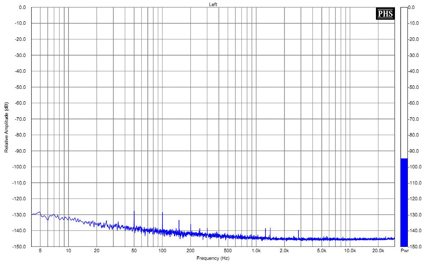
Task: Click '-40.0' on the amplitude axis
Action: (20, 71)
